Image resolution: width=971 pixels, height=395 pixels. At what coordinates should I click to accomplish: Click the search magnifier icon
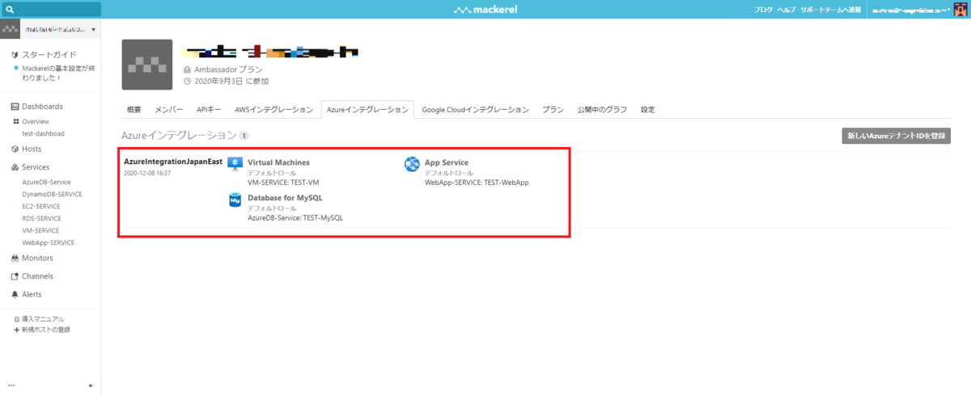(x=10, y=10)
